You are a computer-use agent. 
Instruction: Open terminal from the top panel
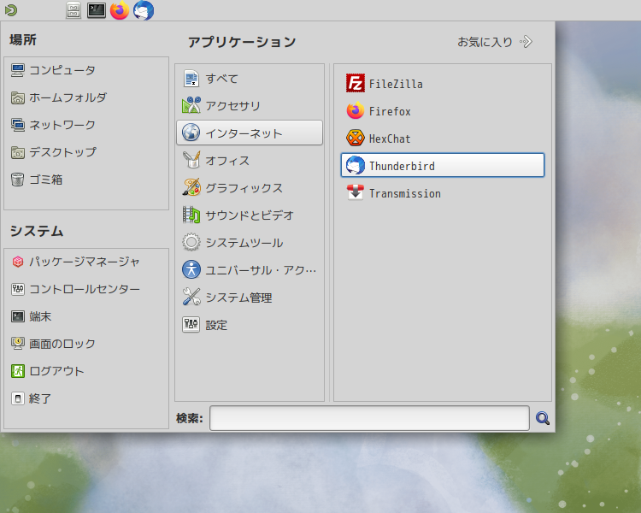(97, 10)
